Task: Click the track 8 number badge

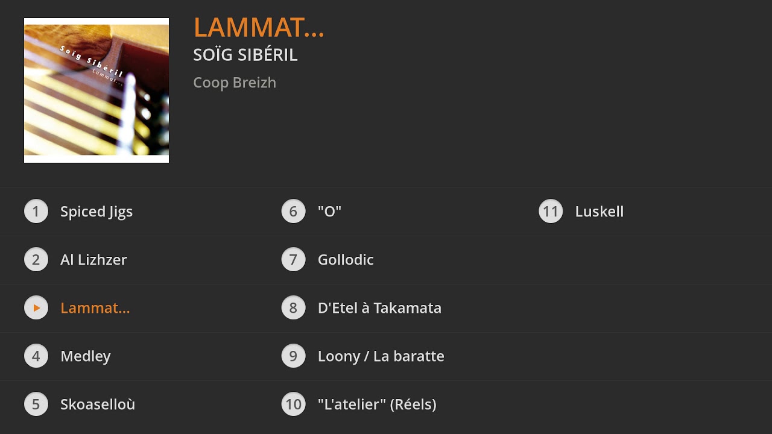Action: [x=293, y=308]
